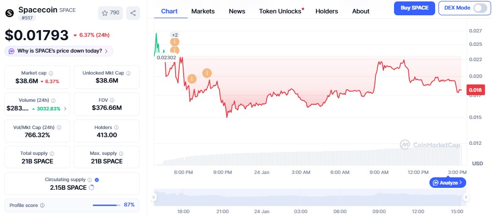Toggle DEX Mode switch
The height and width of the screenshot is (217, 493).
pos(480,8)
